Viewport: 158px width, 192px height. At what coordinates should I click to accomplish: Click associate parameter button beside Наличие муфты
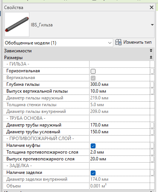pyautogui.click(x=152, y=146)
